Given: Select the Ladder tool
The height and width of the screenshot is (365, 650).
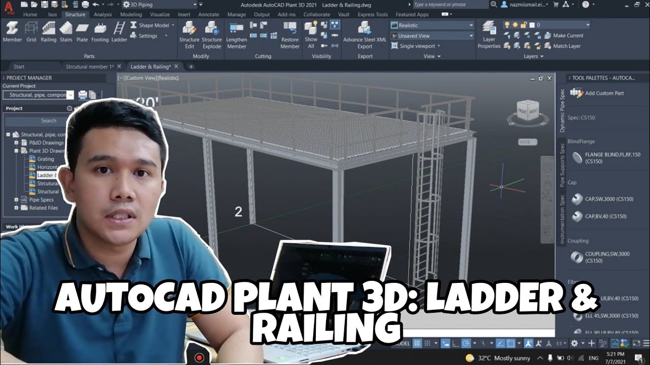Looking at the screenshot, I should (119, 31).
